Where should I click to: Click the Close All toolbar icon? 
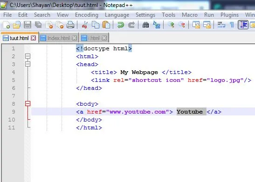(60, 25)
